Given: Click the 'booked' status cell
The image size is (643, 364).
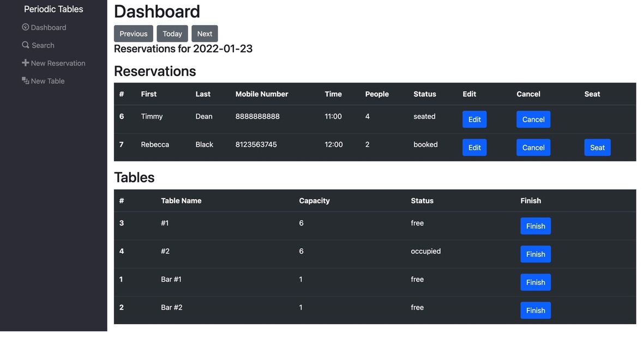Looking at the screenshot, I should click(425, 145).
